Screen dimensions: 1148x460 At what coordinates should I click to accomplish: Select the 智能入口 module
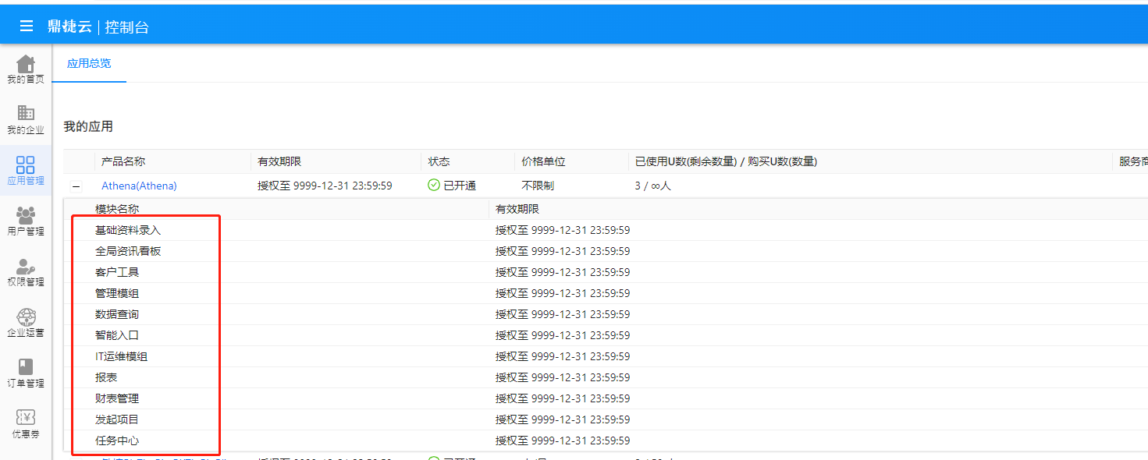pos(117,335)
